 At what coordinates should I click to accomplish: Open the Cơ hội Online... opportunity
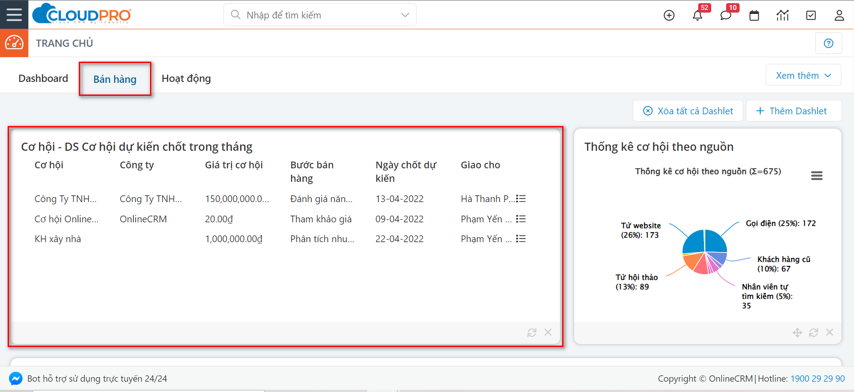(66, 219)
